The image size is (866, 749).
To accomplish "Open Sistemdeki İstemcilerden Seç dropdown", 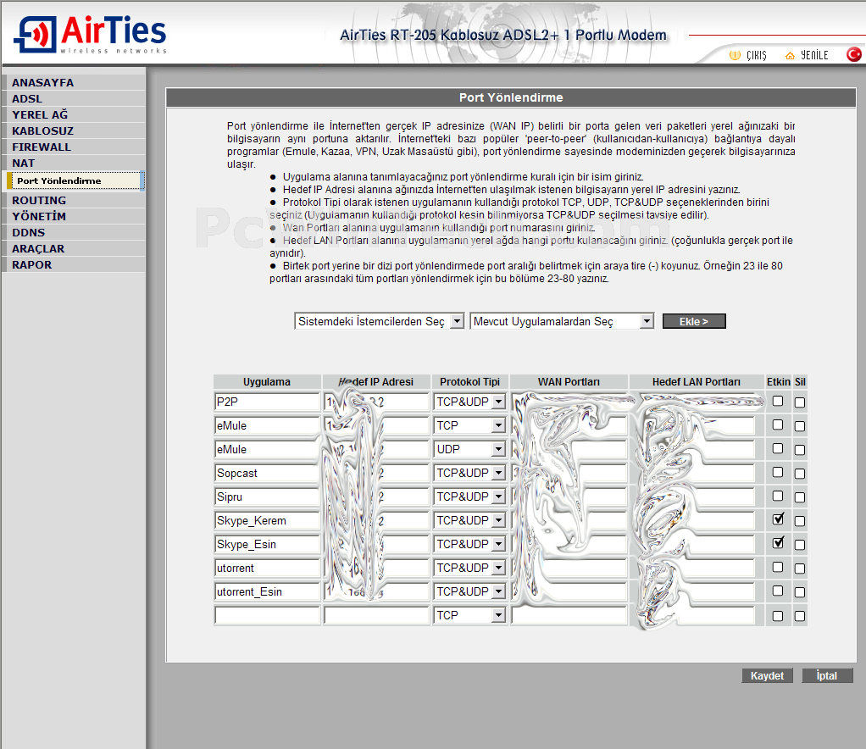I will point(380,321).
